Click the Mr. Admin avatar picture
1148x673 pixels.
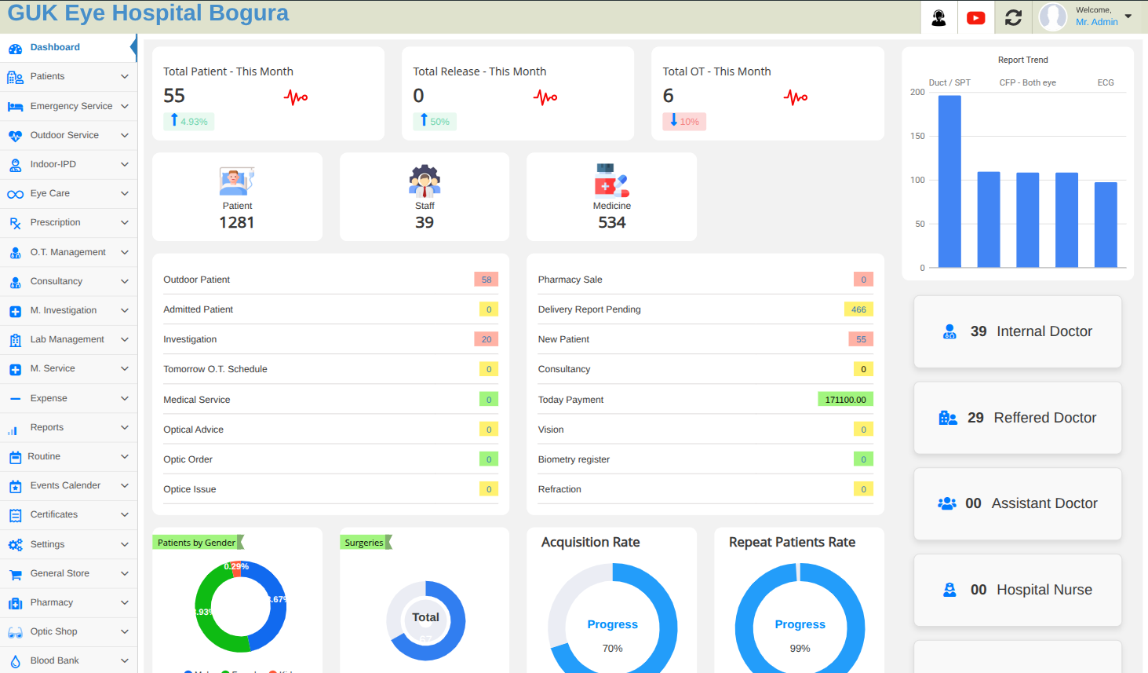tap(1053, 16)
